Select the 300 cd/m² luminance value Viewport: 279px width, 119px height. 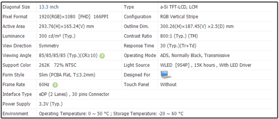57,36
